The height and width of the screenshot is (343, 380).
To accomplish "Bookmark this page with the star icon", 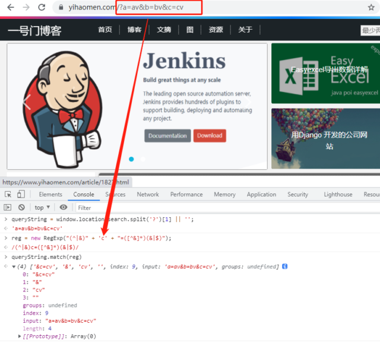I will coord(371,8).
